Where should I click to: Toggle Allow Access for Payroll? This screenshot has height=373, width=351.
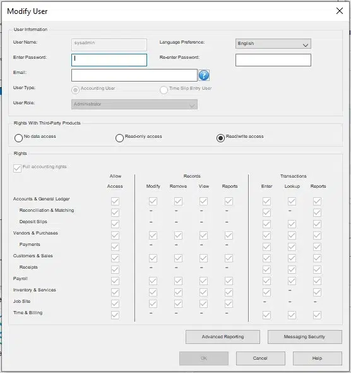(115, 281)
